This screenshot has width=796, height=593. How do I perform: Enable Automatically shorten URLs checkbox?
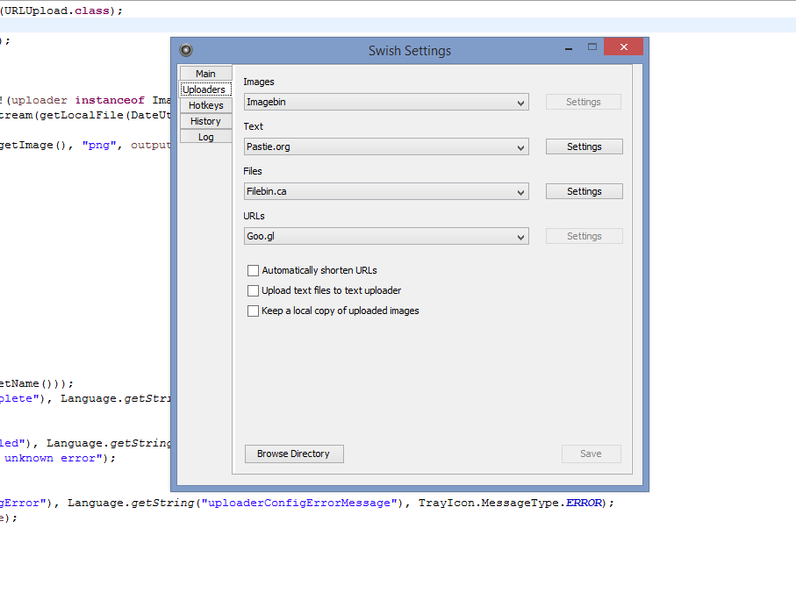(253, 270)
